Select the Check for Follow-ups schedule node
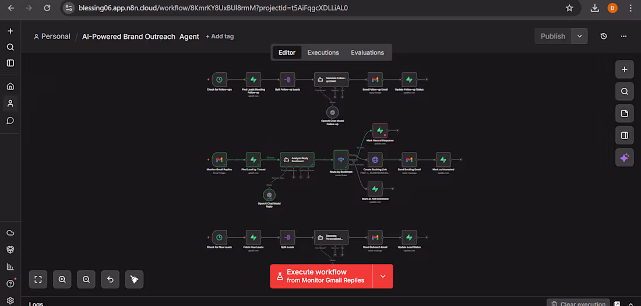Screen dimensions: 641x306 coord(219,80)
